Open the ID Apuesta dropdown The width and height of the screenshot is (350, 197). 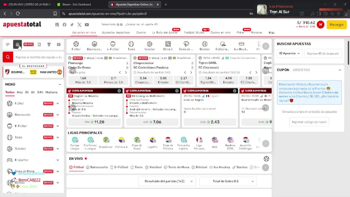pos(290,53)
